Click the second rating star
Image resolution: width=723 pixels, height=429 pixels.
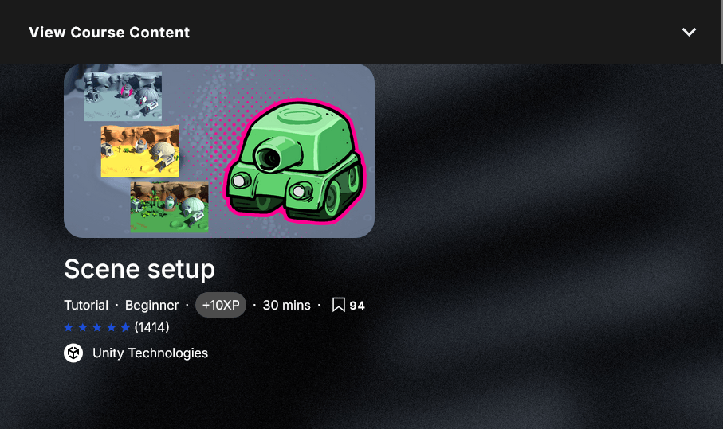click(83, 327)
